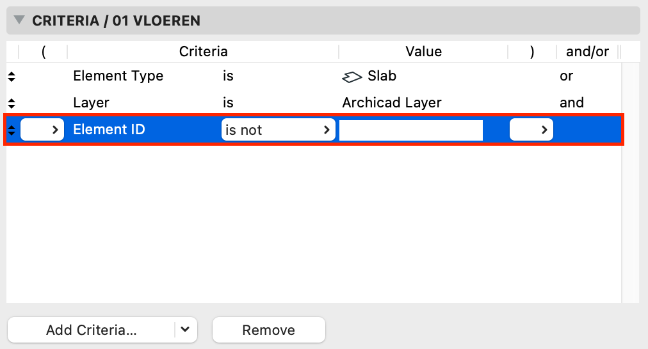Select the Layer criteria row

[314, 103]
